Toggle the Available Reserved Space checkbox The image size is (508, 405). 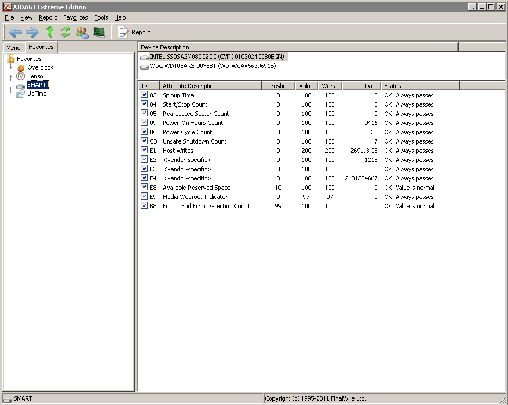(x=144, y=187)
